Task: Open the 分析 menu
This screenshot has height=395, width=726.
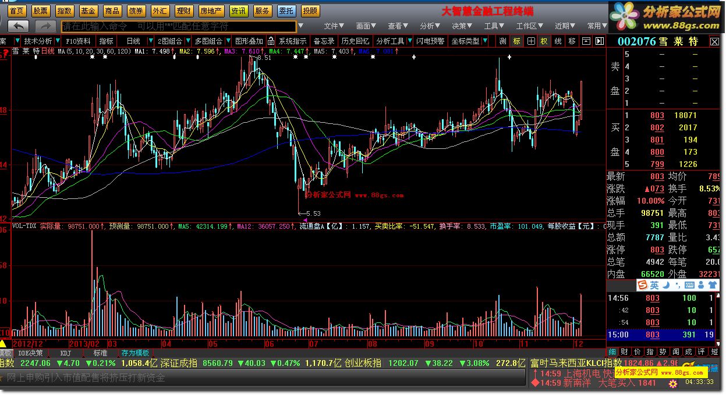Action: pos(430,26)
